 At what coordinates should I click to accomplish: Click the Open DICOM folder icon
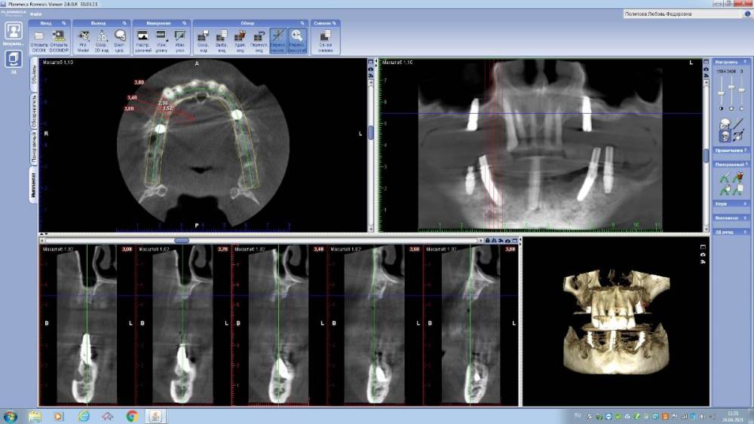[x=39, y=36]
